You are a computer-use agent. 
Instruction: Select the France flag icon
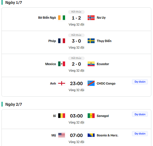click(x=62, y=41)
